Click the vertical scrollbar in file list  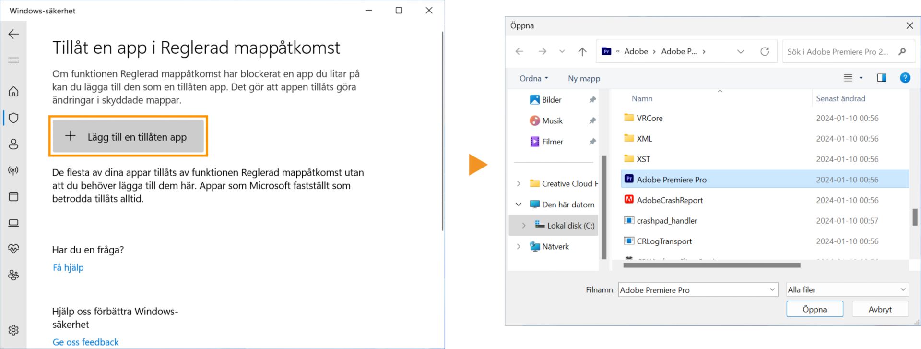(x=915, y=217)
